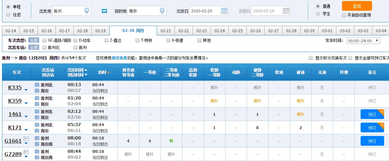
Task: Sort by 到达时间 column header
Action: pos(77,75)
